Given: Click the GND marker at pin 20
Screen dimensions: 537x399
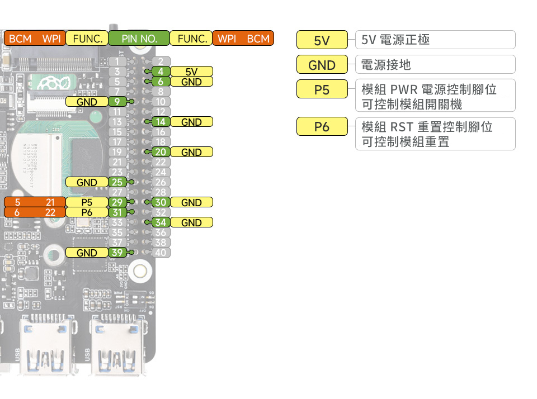Looking at the screenshot, I should (191, 151).
